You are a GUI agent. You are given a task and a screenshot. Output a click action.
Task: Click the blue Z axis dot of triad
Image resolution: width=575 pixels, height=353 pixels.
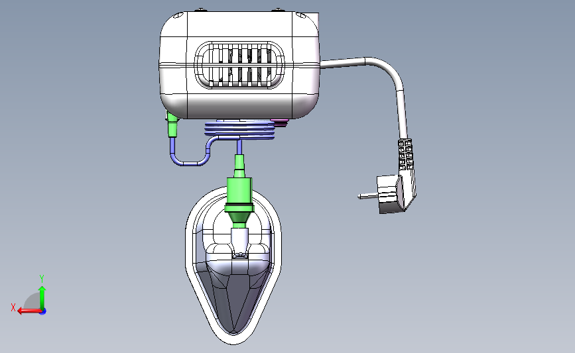click(43, 311)
